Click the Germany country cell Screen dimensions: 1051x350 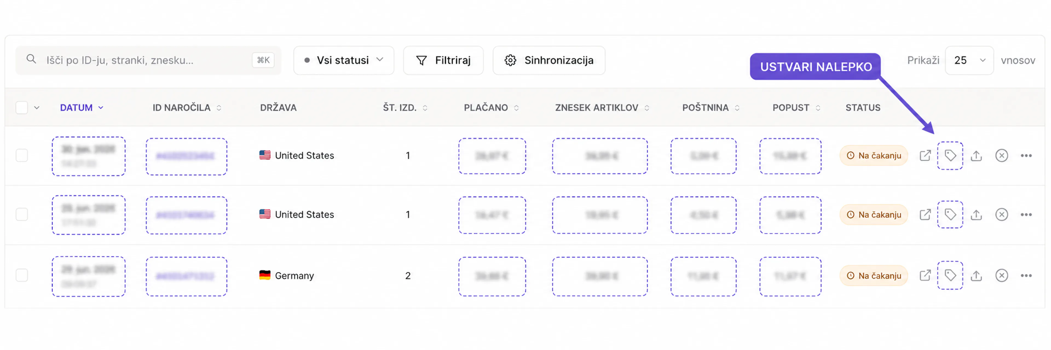(x=286, y=275)
